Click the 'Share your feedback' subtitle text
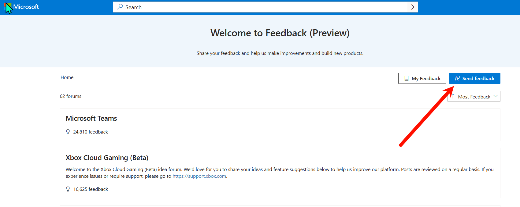Image resolution: width=520 pixels, height=207 pixels. (x=280, y=53)
